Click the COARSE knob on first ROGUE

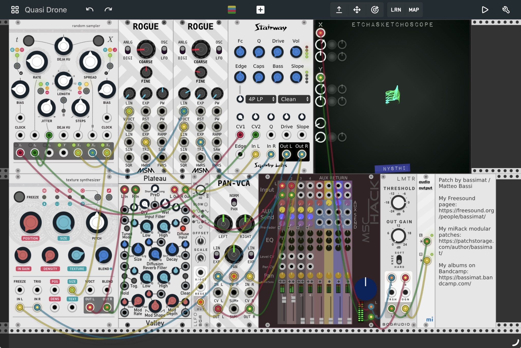pyautogui.click(x=146, y=49)
